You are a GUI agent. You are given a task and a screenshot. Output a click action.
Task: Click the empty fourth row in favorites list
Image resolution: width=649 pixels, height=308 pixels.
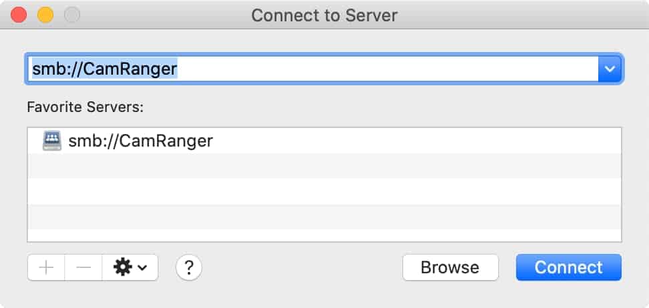pos(324,217)
